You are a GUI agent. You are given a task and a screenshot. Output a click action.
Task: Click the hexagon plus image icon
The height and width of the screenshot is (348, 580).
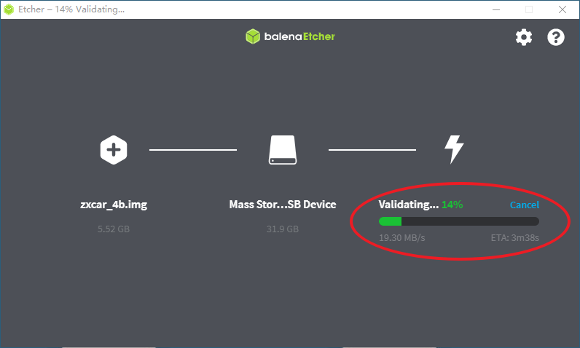(x=114, y=150)
